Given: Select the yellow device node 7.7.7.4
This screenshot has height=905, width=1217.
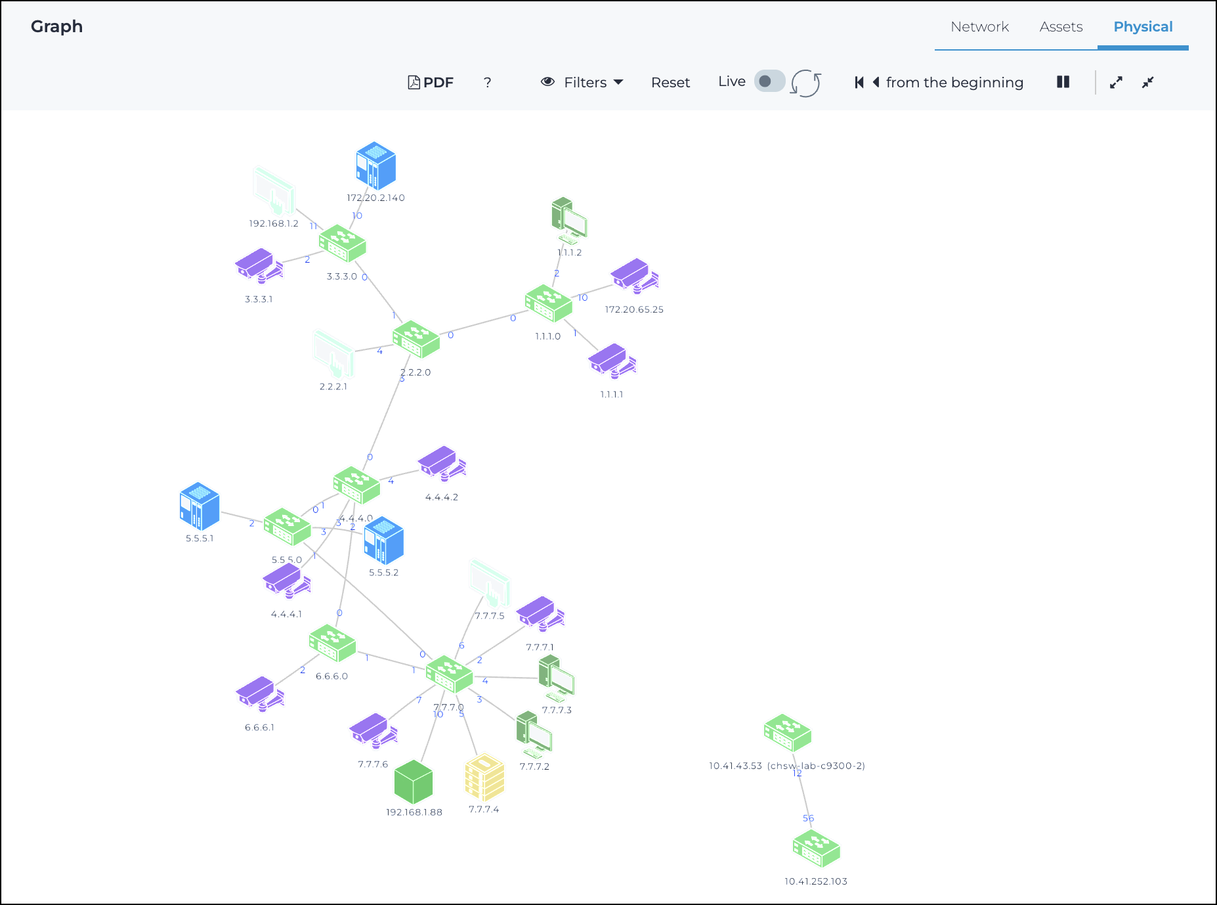Looking at the screenshot, I should [484, 777].
